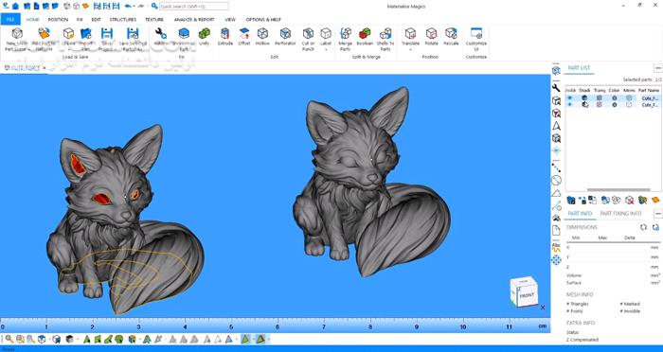The height and width of the screenshot is (352, 663).
Task: Toggle visibility eye of first Cute_F part
Action: pos(569,98)
